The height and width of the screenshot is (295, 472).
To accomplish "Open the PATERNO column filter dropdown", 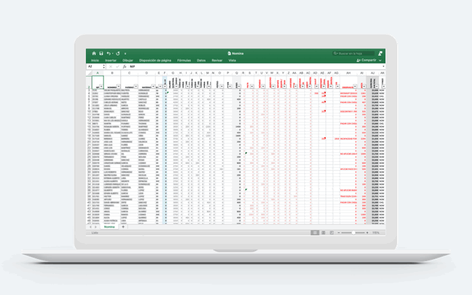I will (136, 87).
